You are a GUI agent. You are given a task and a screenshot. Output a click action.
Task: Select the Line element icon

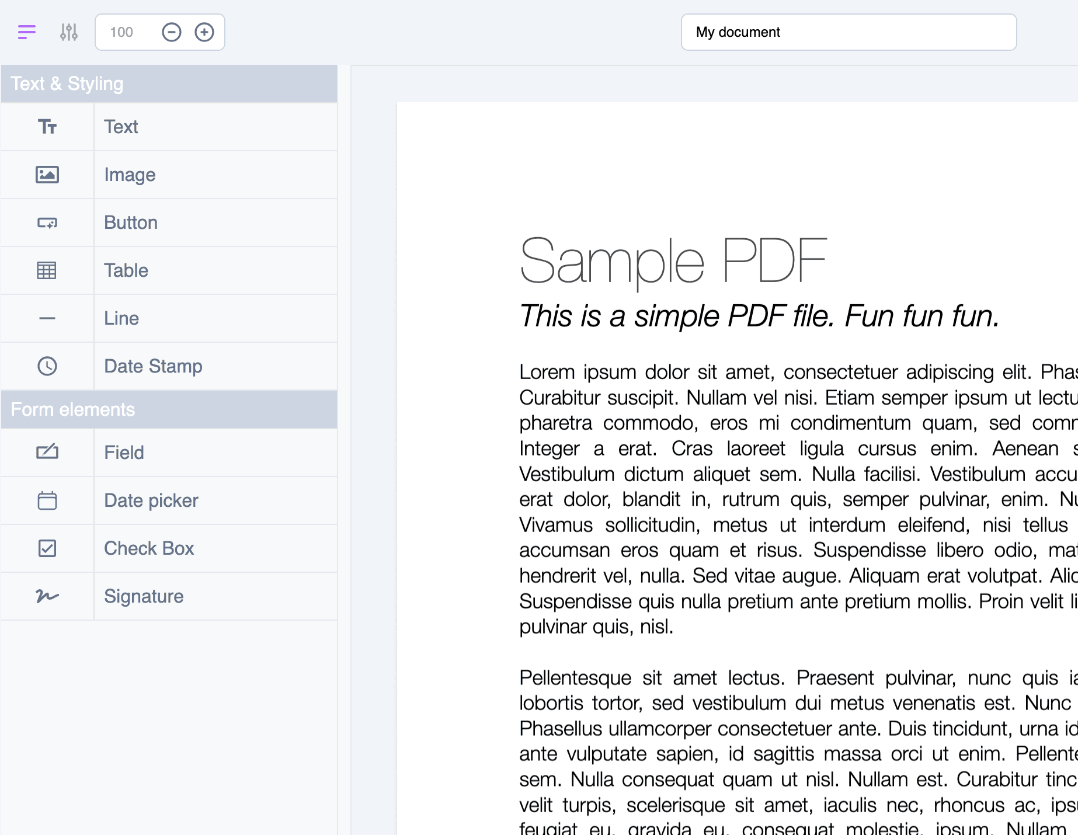[x=47, y=318]
